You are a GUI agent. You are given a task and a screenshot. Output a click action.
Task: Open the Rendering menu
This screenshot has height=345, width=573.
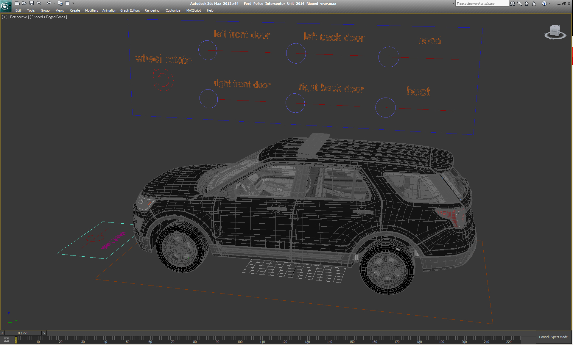[x=152, y=10]
